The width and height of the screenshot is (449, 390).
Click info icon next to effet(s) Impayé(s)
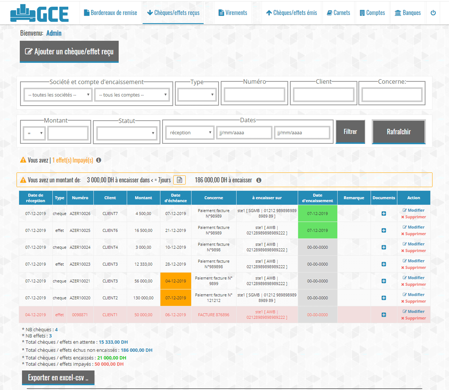pyautogui.click(x=99, y=160)
